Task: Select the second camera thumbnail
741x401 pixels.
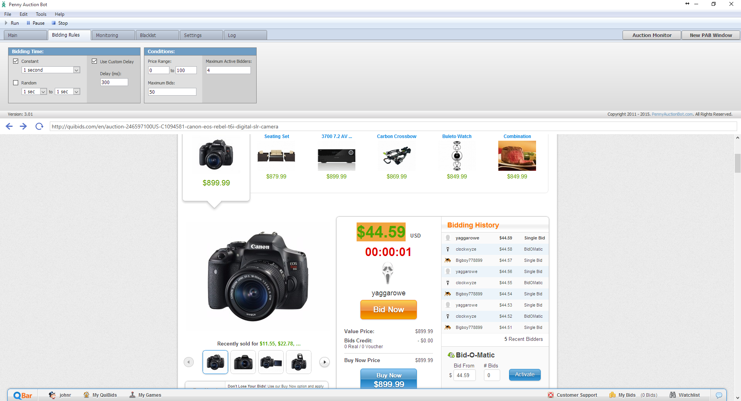Action: pyautogui.click(x=243, y=362)
